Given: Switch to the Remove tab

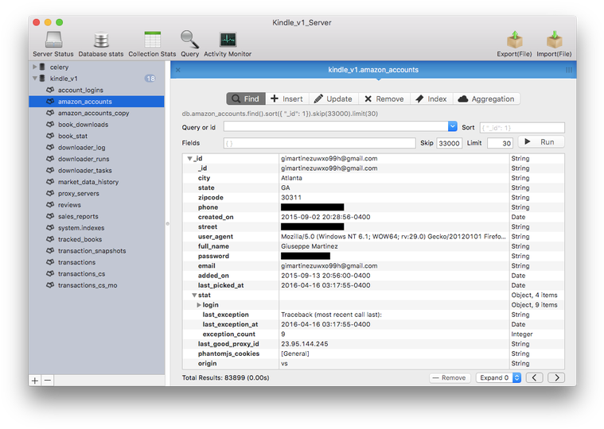Looking at the screenshot, I should [384, 99].
